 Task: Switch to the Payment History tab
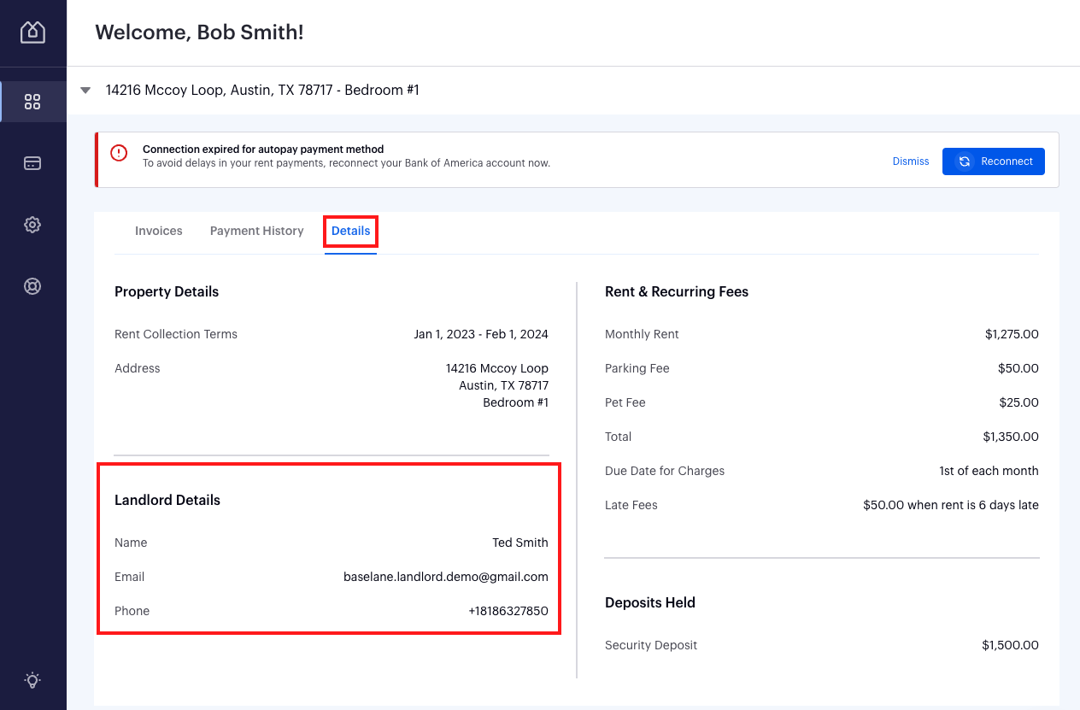[x=257, y=231]
